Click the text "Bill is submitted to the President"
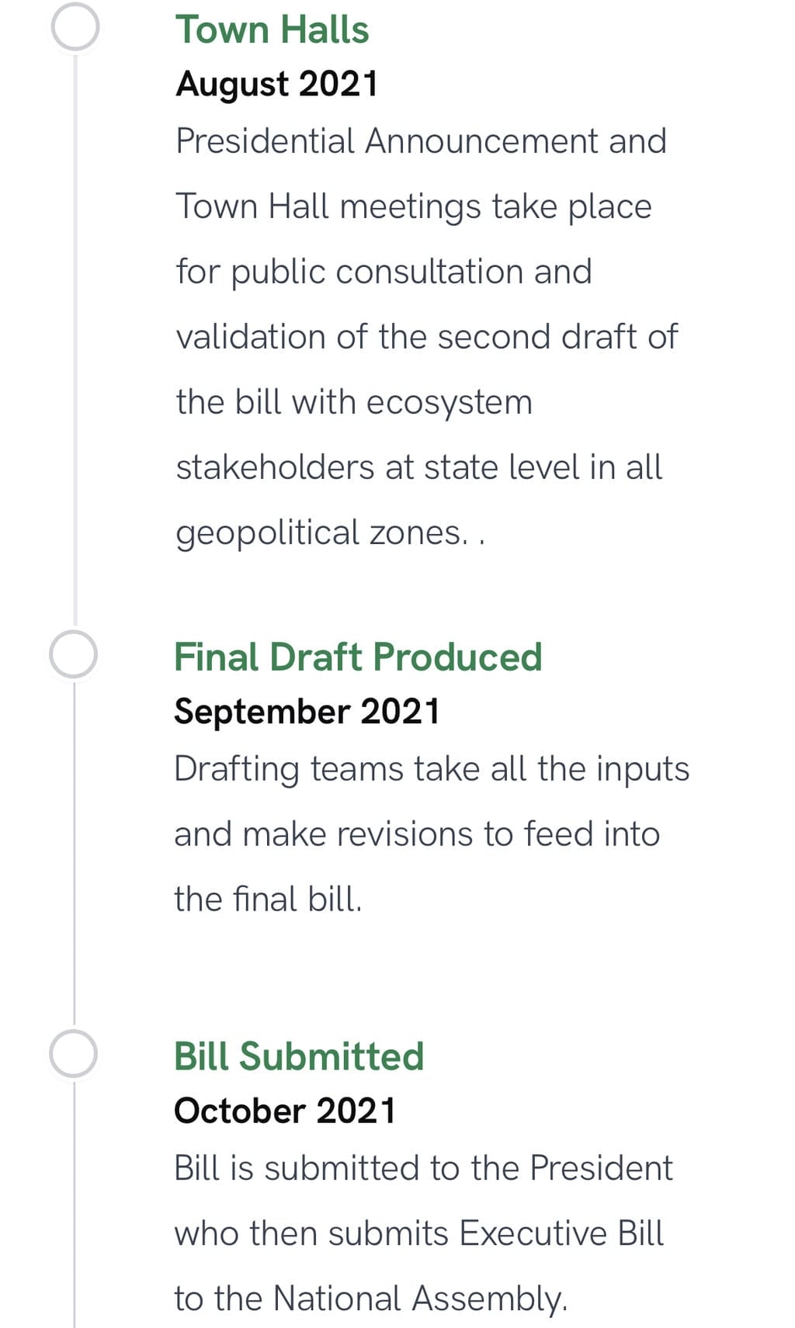The image size is (795, 1328). 423,1168
